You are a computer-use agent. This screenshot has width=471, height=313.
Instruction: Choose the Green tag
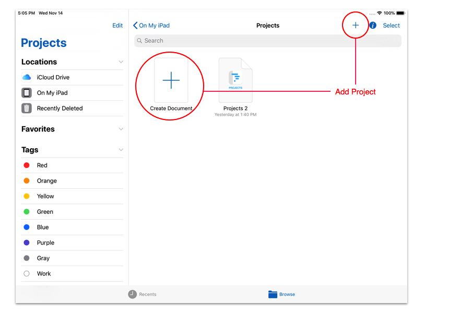[44, 212]
